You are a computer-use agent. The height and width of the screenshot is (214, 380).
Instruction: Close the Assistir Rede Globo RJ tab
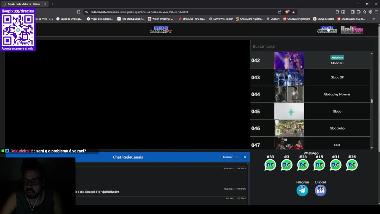point(45,4)
